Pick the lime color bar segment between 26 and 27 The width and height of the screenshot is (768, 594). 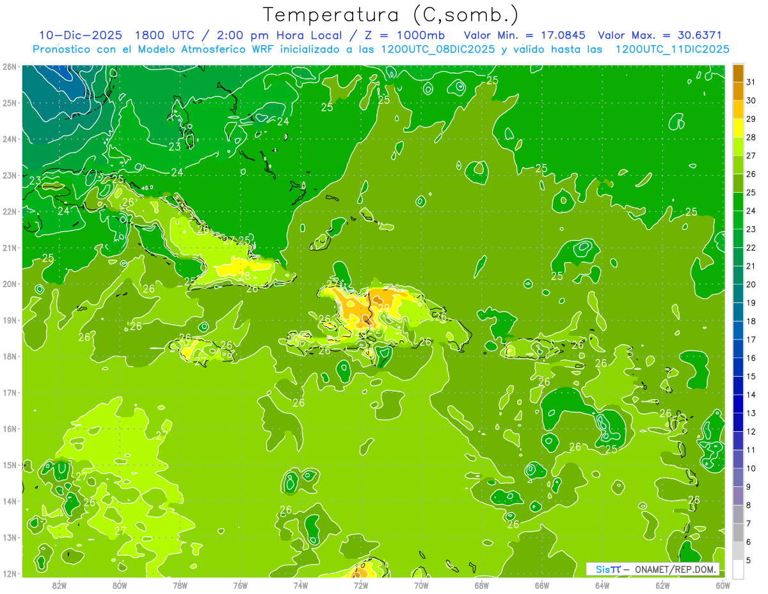click(738, 165)
